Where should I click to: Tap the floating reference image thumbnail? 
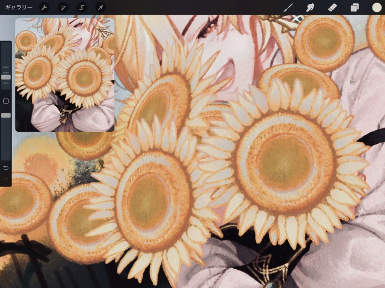(65, 75)
